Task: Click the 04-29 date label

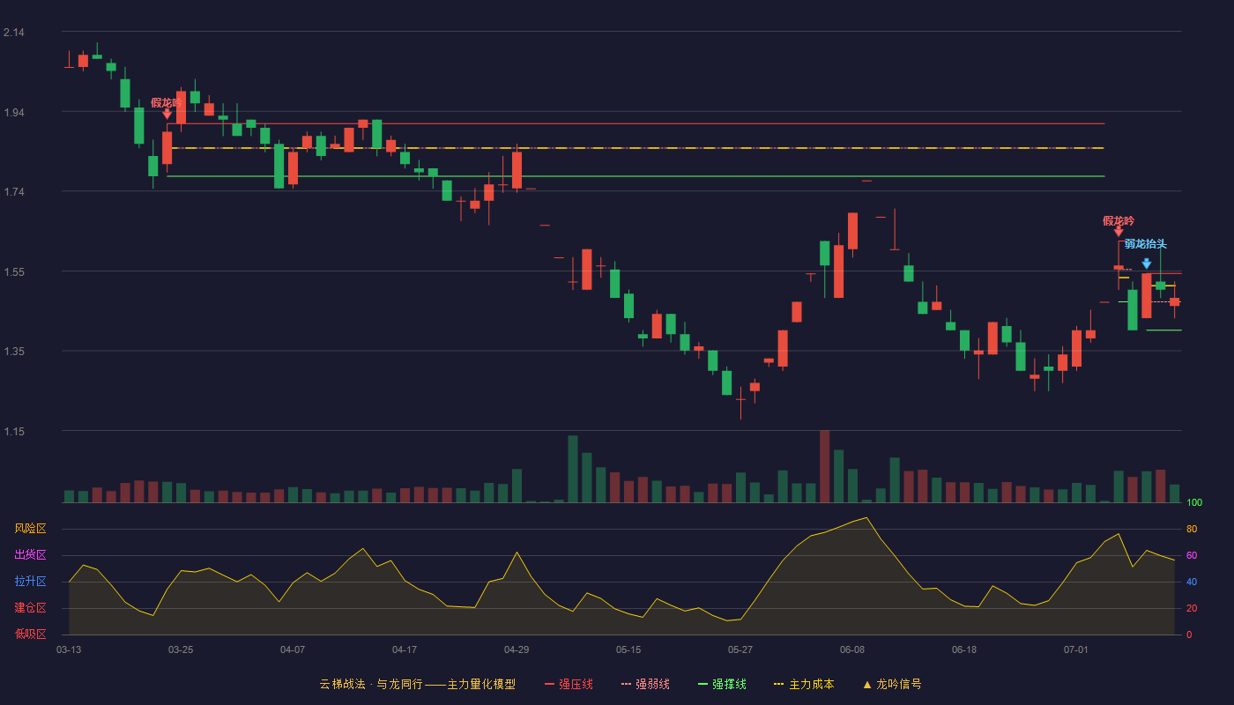Action: (517, 649)
